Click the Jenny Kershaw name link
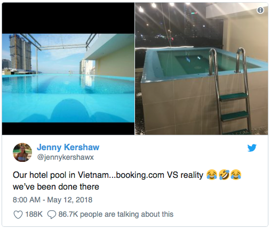 tap(68, 147)
